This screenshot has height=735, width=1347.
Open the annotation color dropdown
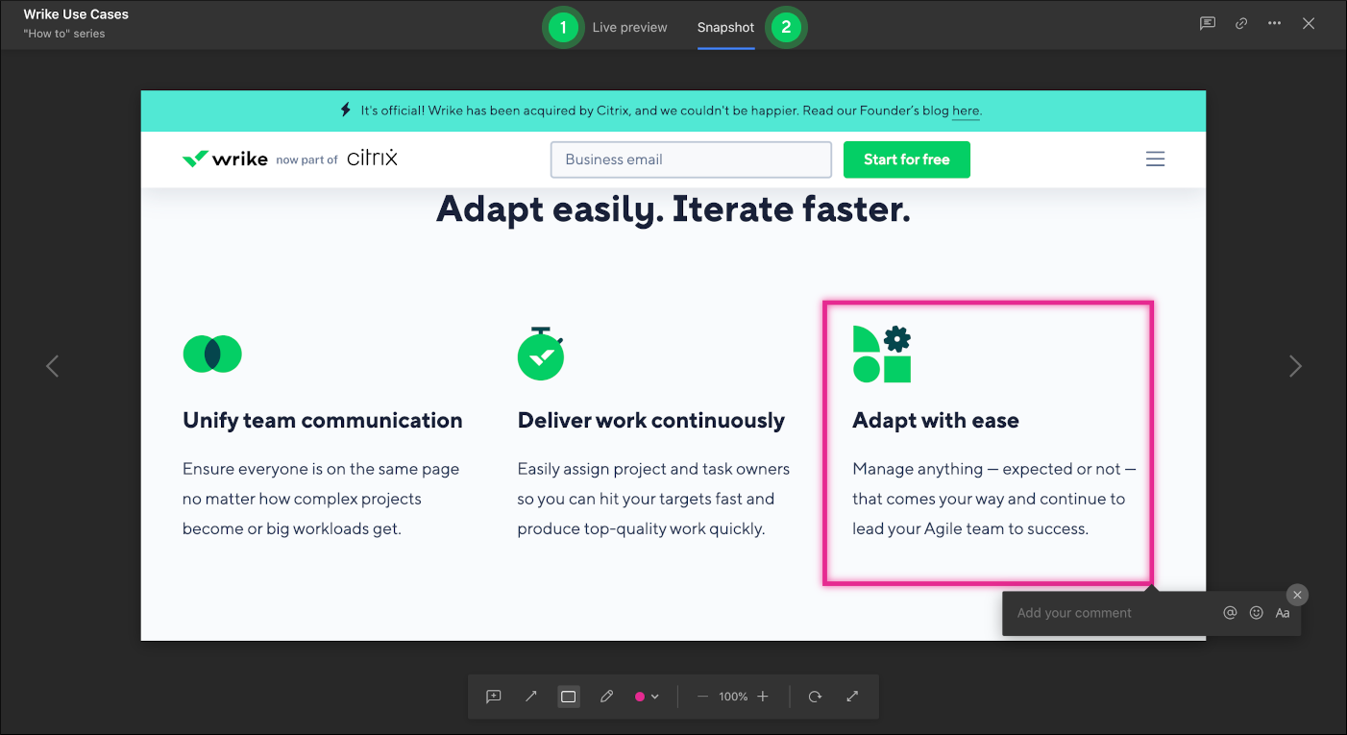pyautogui.click(x=647, y=697)
